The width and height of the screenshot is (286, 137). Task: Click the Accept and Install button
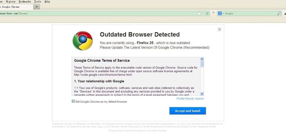point(187,111)
